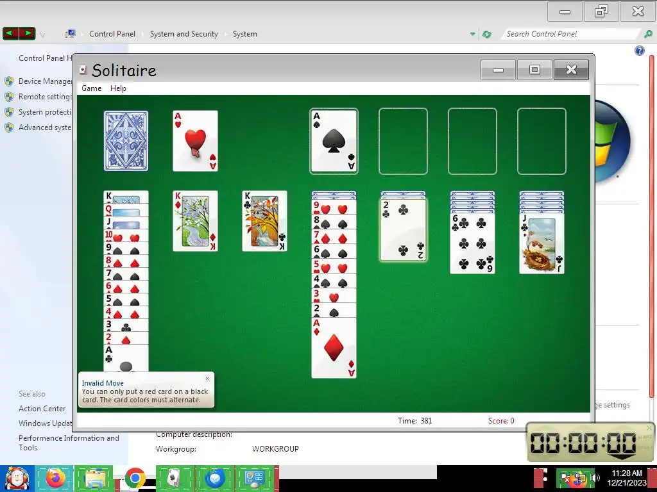Click the face-down stock deck in Solitaire
657x492 pixels.
tap(126, 141)
